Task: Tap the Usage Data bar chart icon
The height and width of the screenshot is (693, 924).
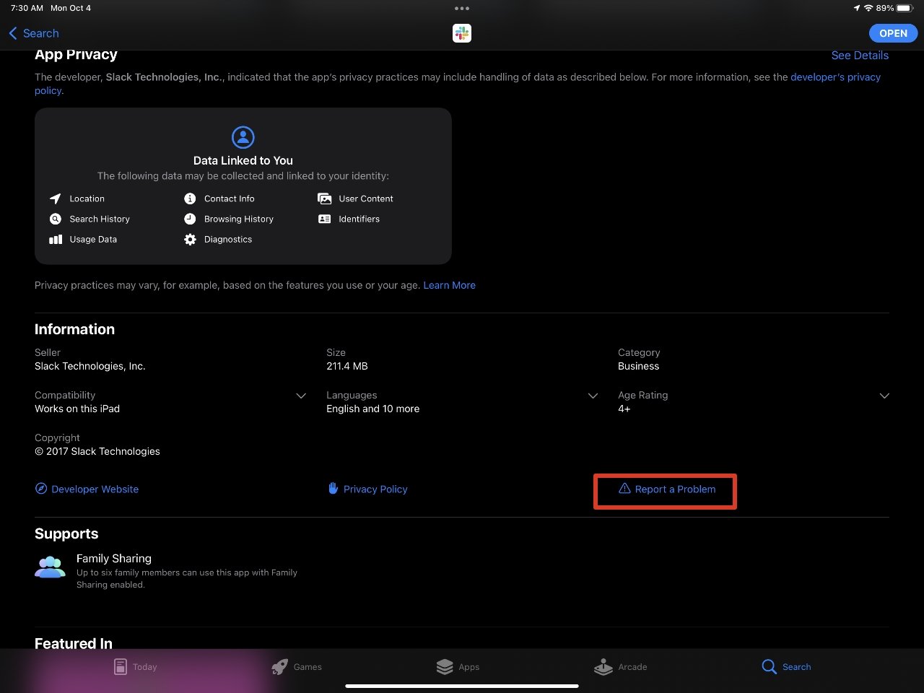Action: (x=56, y=240)
